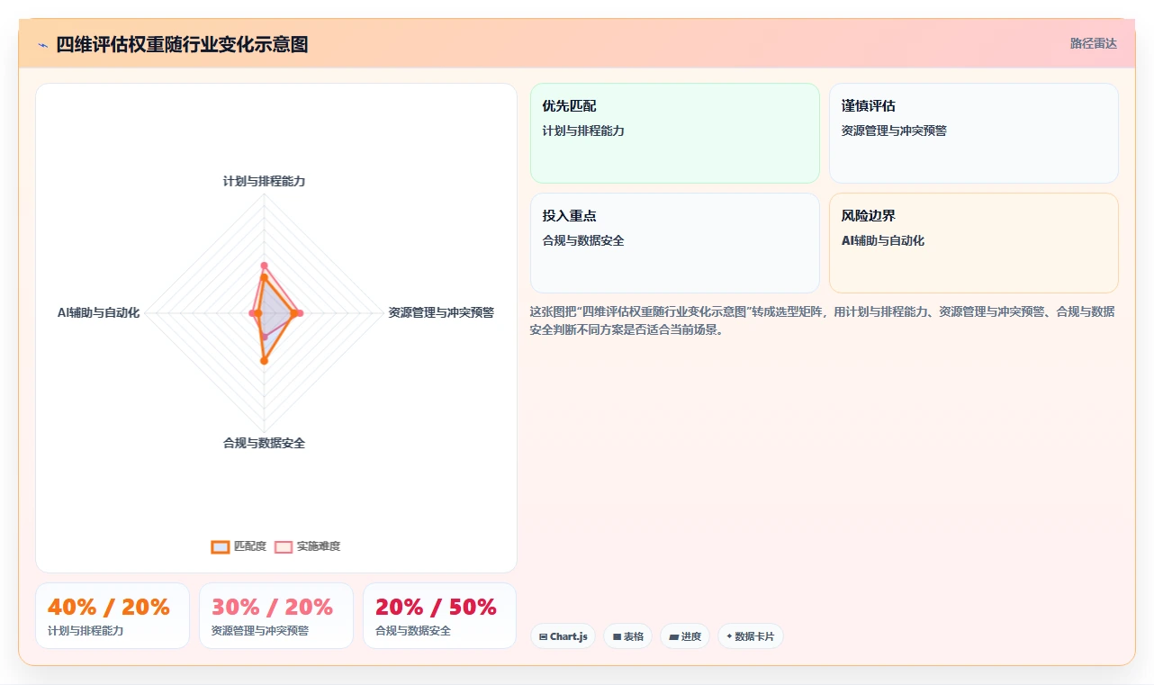
Task: Click the 40% / 20% stat card
Action: 113,616
